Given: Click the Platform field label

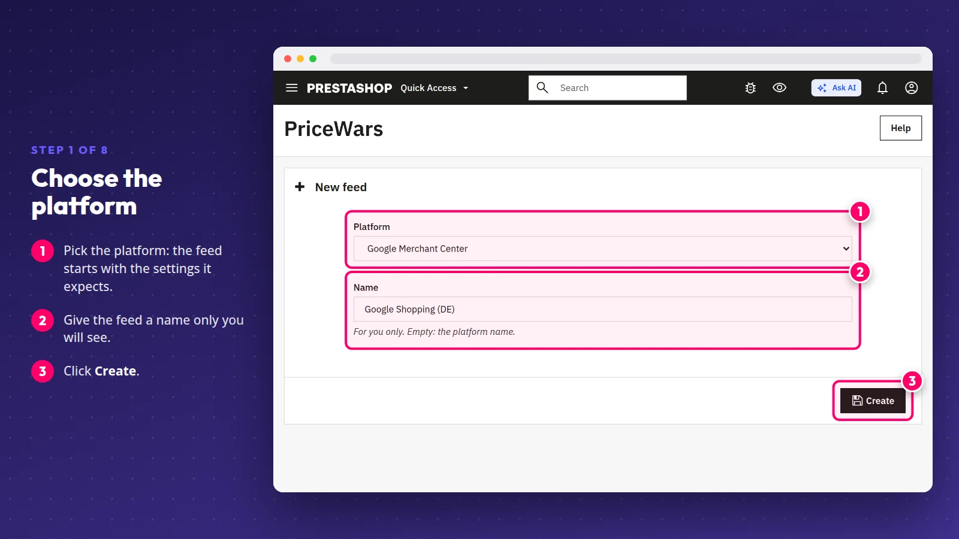Looking at the screenshot, I should click(x=372, y=227).
